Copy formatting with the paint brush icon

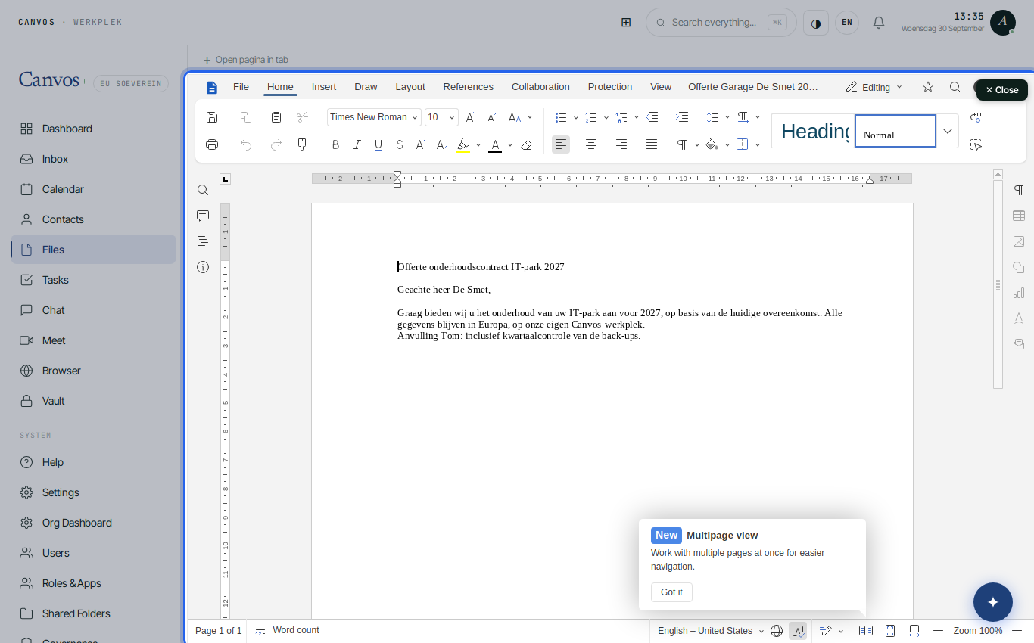302,144
